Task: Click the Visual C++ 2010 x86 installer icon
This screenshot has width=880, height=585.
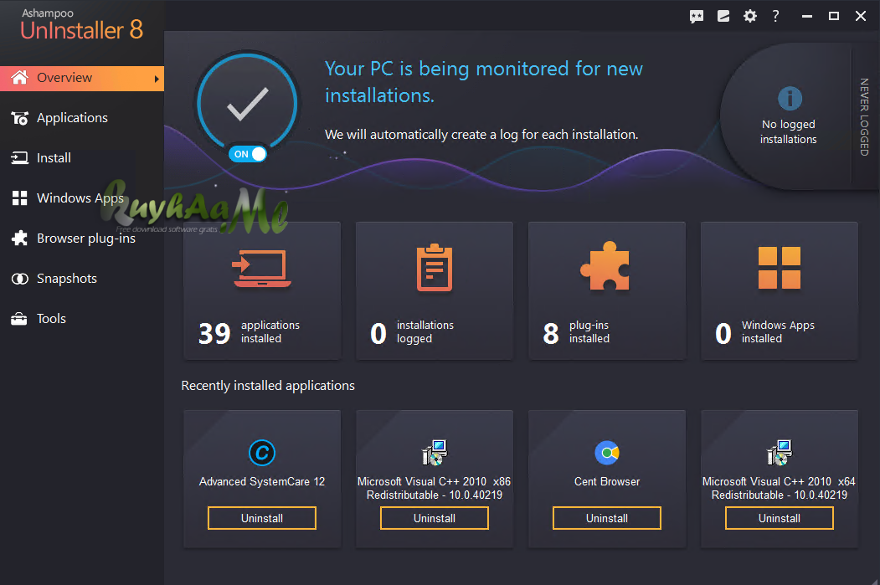Action: [435, 453]
